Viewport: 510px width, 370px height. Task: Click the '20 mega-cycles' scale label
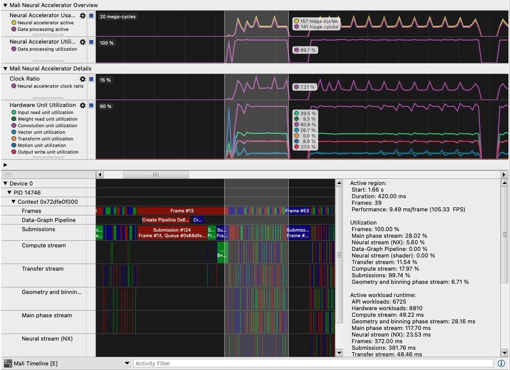[118, 17]
